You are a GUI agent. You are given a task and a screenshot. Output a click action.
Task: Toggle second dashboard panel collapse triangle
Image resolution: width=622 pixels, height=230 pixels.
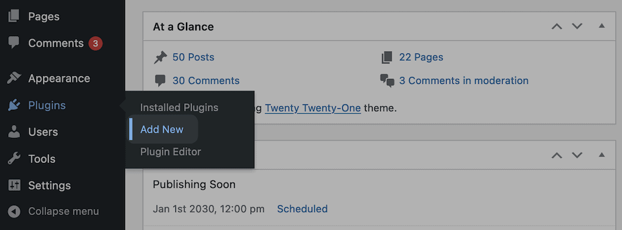[x=601, y=155]
